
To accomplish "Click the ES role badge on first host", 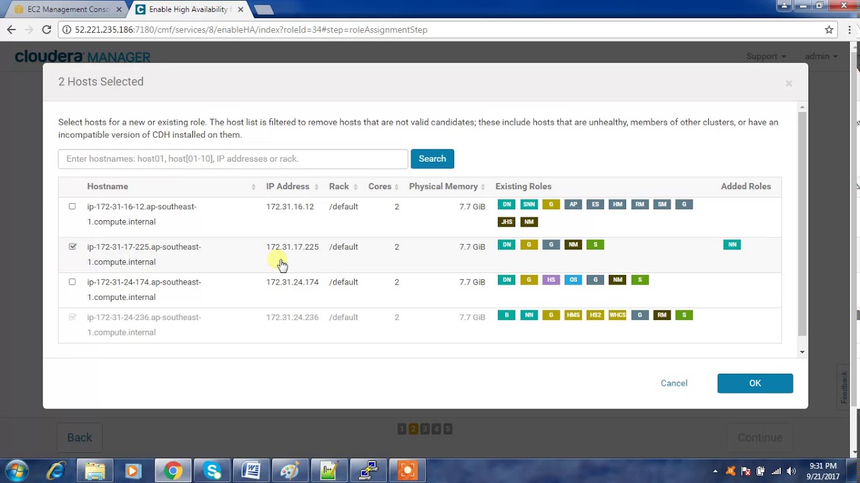I will (595, 205).
